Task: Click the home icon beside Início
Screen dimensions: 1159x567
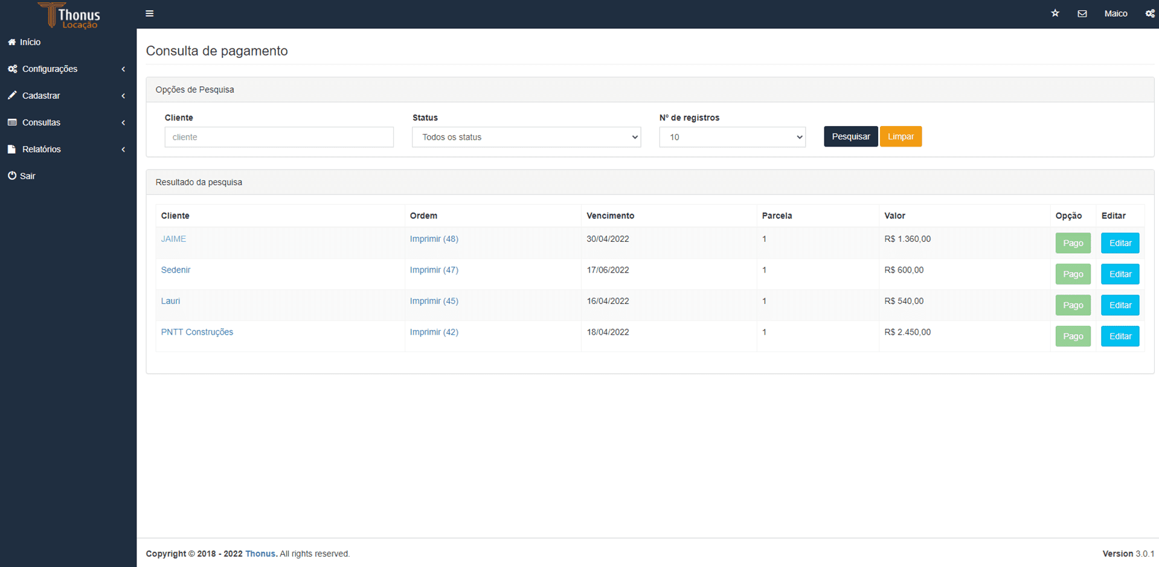Action: click(12, 42)
